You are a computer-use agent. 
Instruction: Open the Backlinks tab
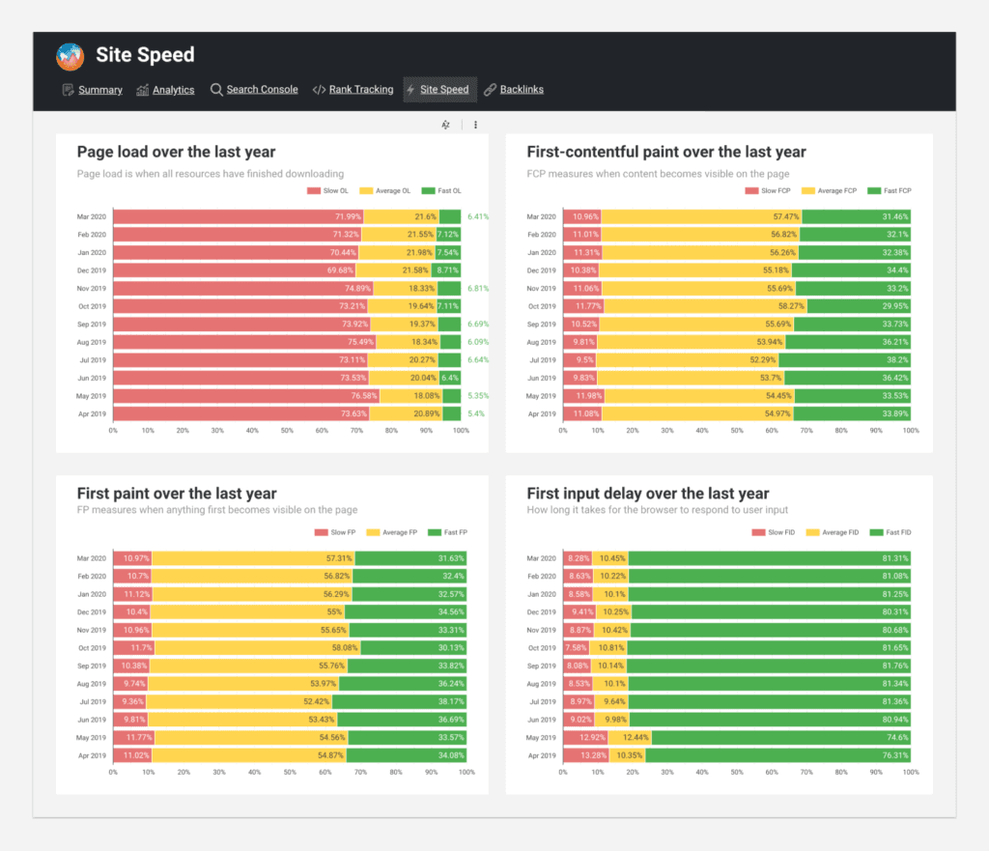point(522,90)
